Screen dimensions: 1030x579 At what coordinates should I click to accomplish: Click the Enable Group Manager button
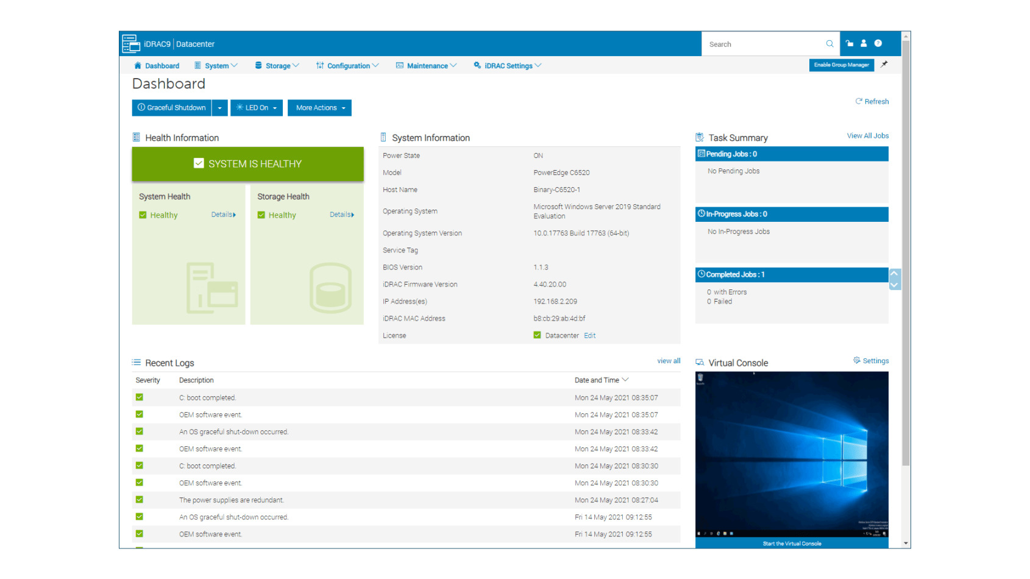[841, 65]
